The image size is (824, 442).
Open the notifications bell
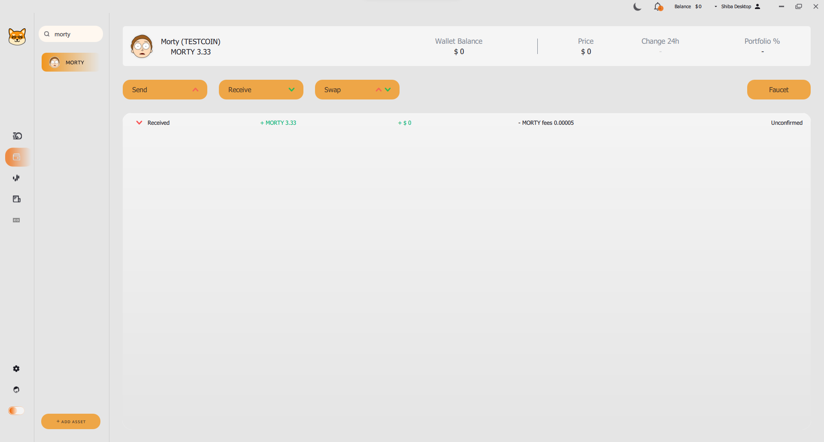[x=657, y=7]
